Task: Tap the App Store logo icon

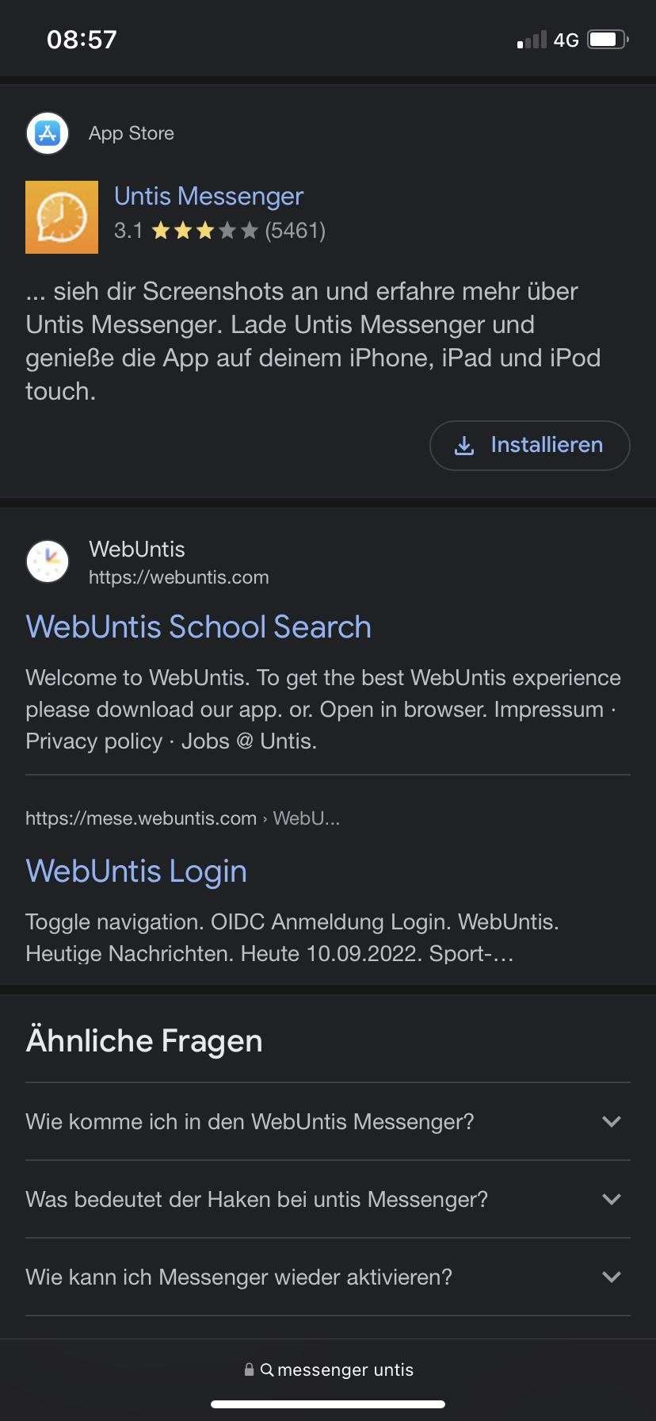Action: click(x=48, y=133)
